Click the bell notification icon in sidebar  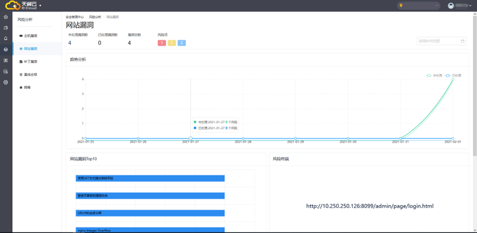[x=6, y=39]
